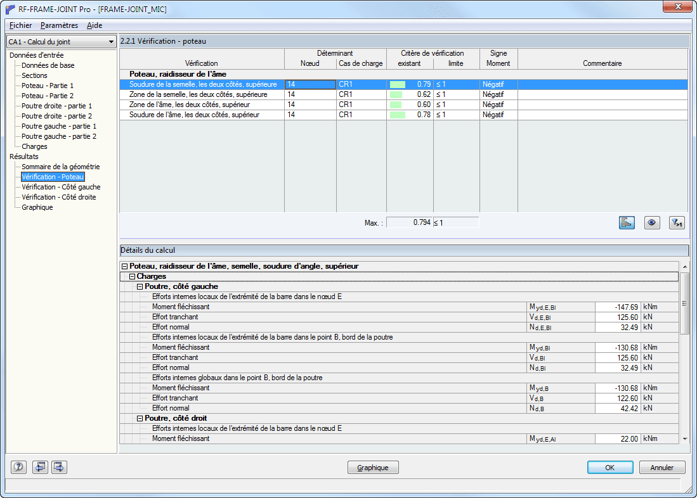Image resolution: width=697 pixels, height=498 pixels.
Task: Open the CA1 - Calcul du joint dropdown
Action: [61, 42]
